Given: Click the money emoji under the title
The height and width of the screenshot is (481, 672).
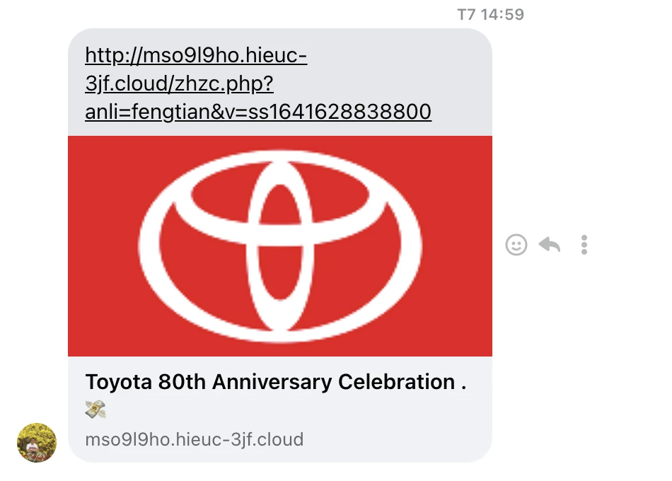Looking at the screenshot, I should (95, 409).
